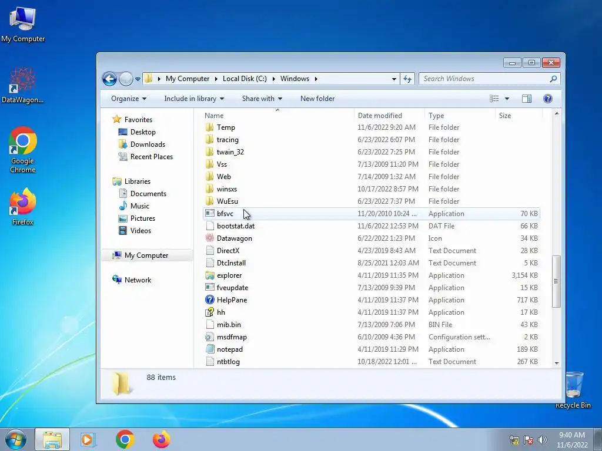
Task: Click the search magnifier icon
Action: coord(553,79)
